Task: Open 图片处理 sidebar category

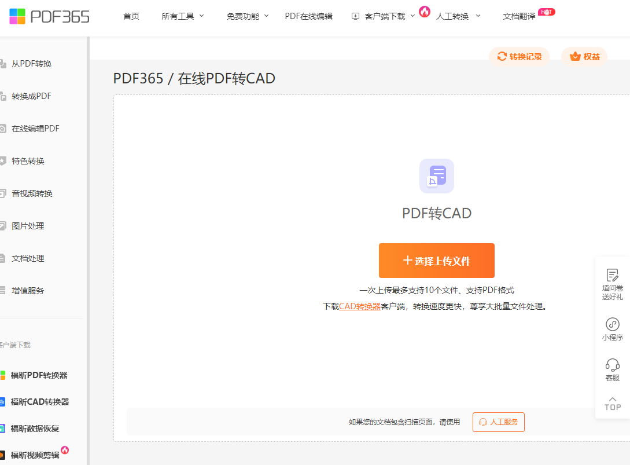Action: [28, 226]
